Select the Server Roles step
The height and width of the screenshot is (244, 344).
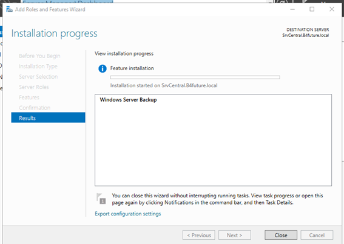coord(34,87)
